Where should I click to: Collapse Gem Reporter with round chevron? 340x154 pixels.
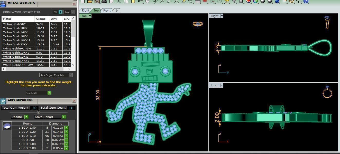pyautogui.click(x=39, y=112)
